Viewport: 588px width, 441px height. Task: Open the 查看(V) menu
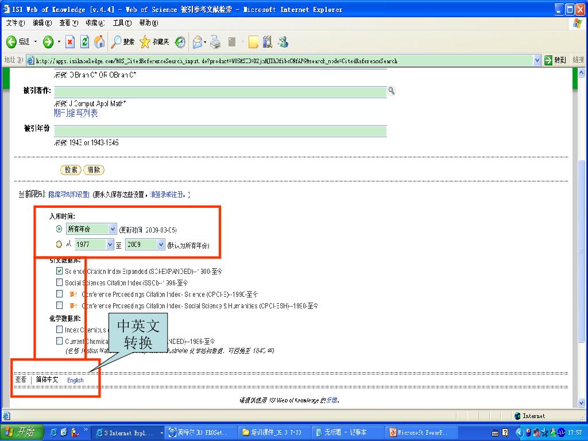click(69, 23)
